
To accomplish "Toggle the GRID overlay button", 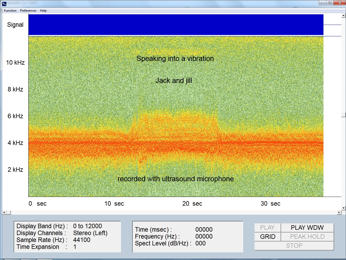I will coord(268,237).
